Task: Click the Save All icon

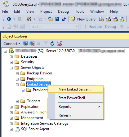Action: (64, 19)
